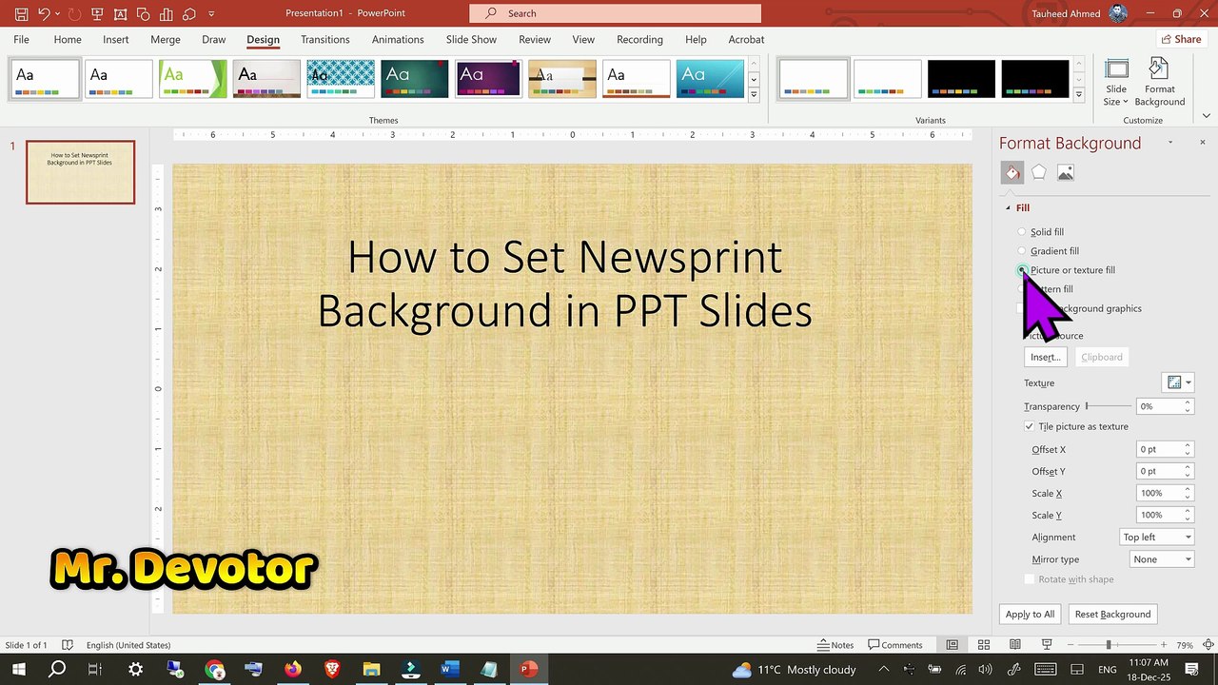Open the Effects pentagon icon in Format Background

point(1039,172)
